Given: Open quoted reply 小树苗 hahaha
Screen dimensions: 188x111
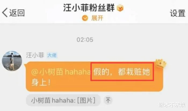Looking at the screenshot, I should (x=63, y=100).
